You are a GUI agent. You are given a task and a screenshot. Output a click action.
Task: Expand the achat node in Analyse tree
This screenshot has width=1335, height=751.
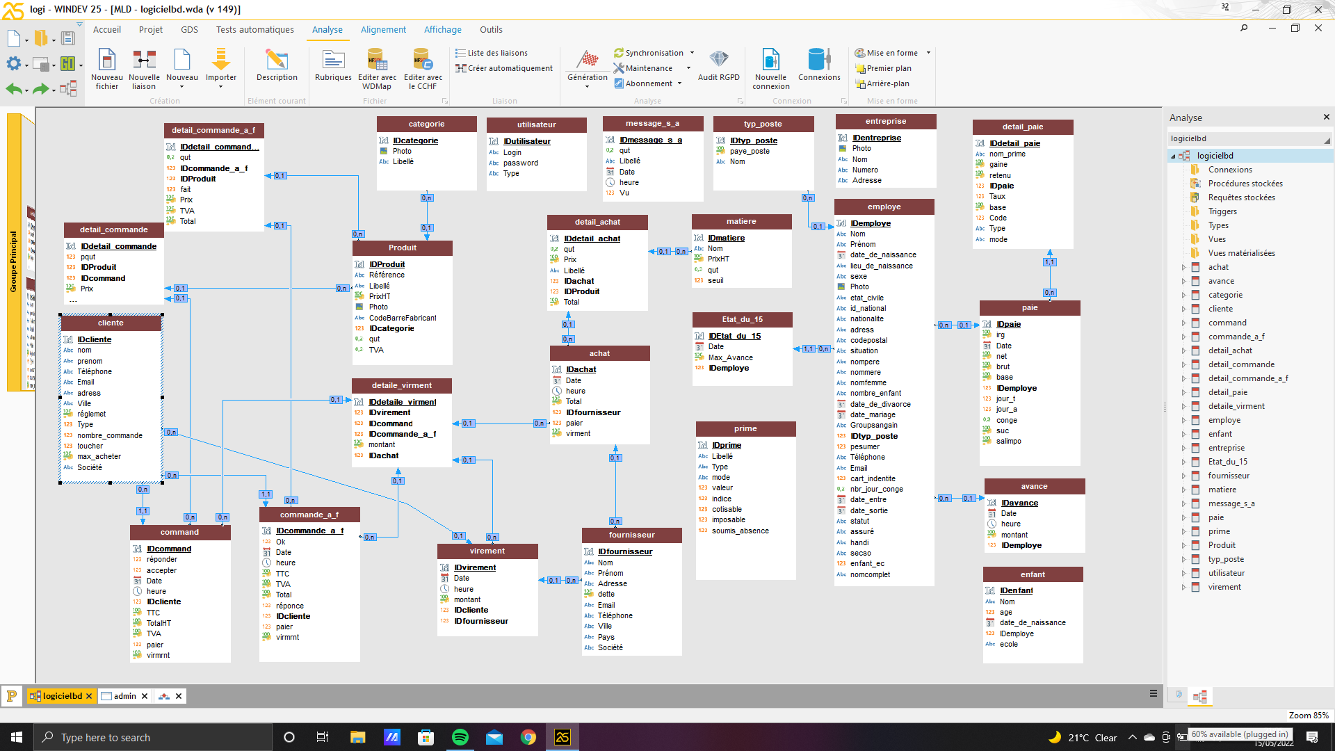tap(1183, 267)
